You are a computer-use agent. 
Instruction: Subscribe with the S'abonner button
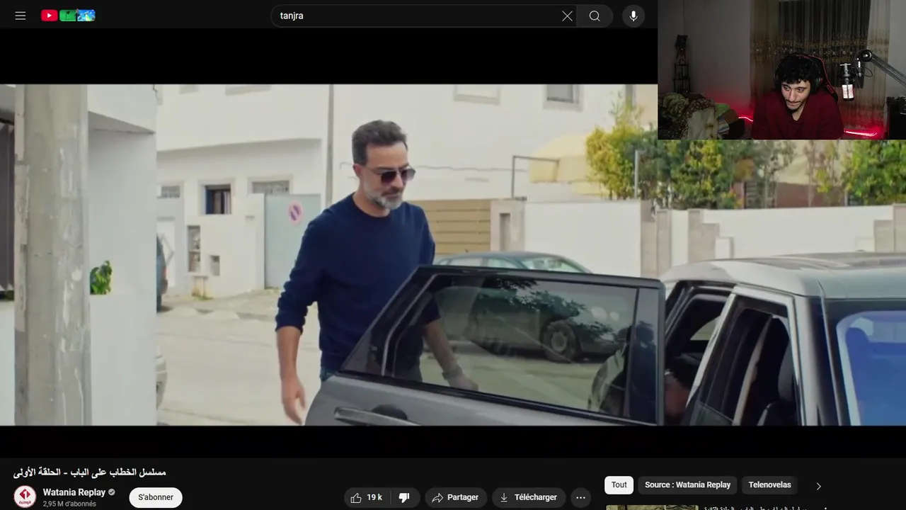pyautogui.click(x=156, y=497)
